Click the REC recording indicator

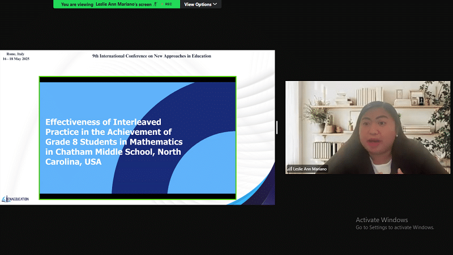168,5
